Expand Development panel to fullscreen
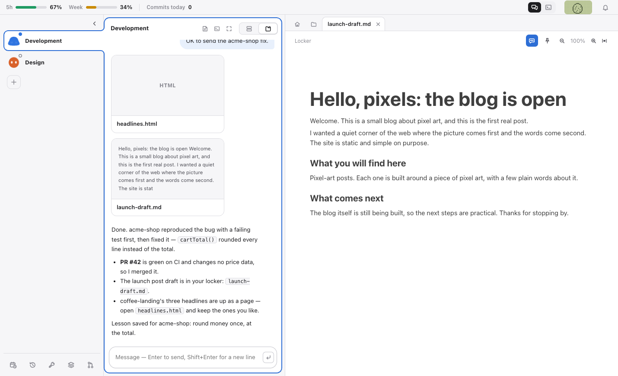The height and width of the screenshot is (376, 618). [229, 29]
